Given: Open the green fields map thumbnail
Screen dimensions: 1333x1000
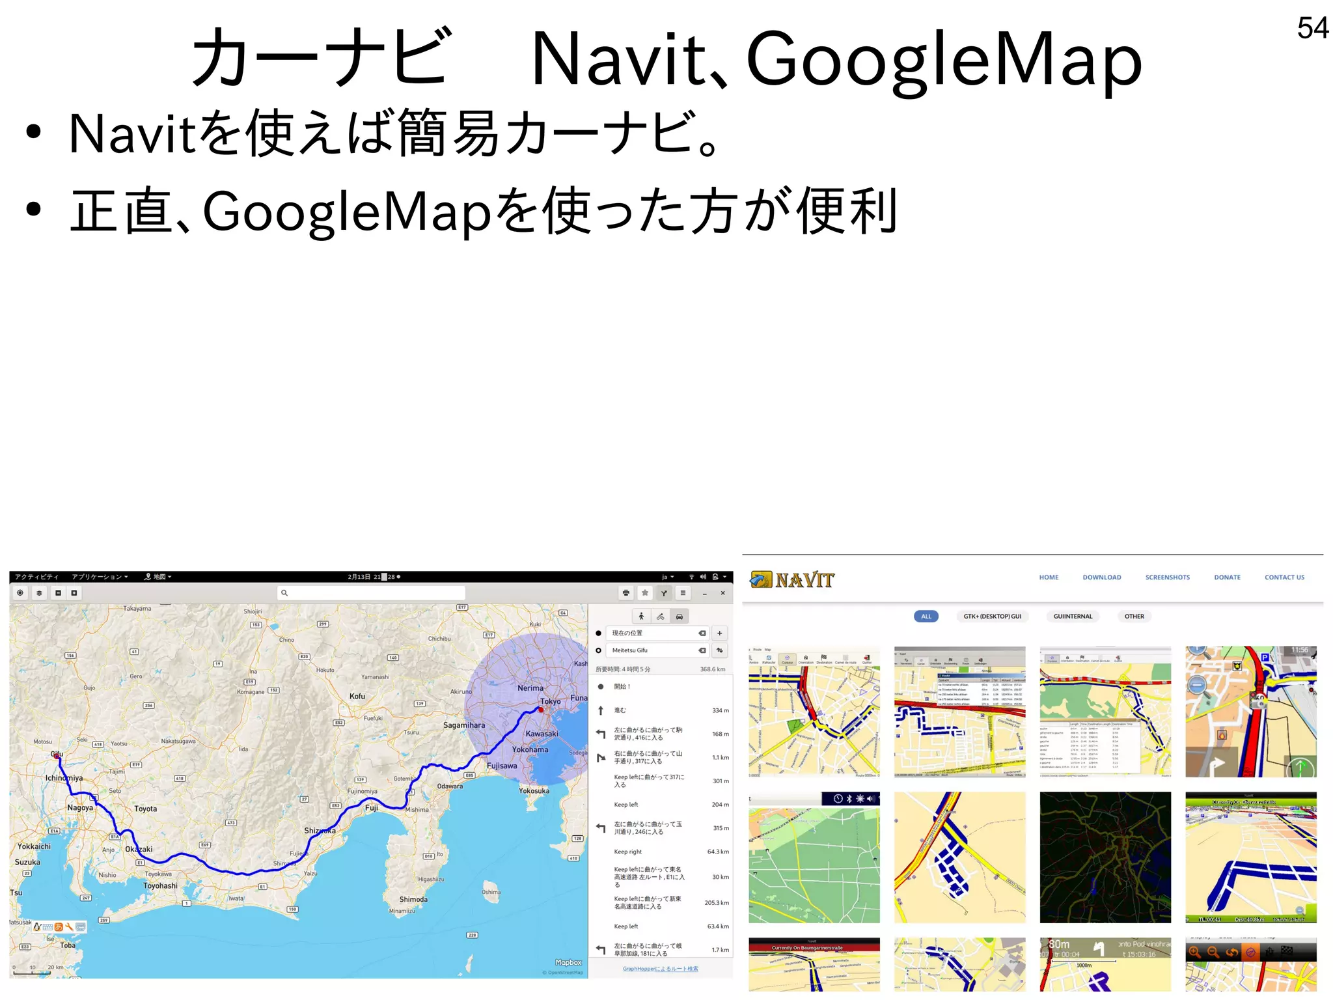Looking at the screenshot, I should (814, 857).
